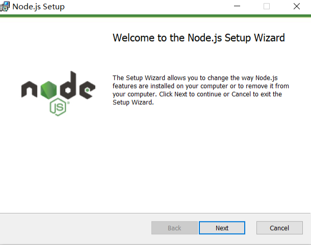Close the Node.js Setup window

[x=297, y=6]
